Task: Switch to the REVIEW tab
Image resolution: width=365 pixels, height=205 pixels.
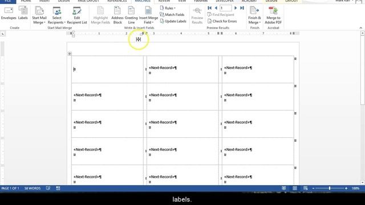Action: coord(164,1)
